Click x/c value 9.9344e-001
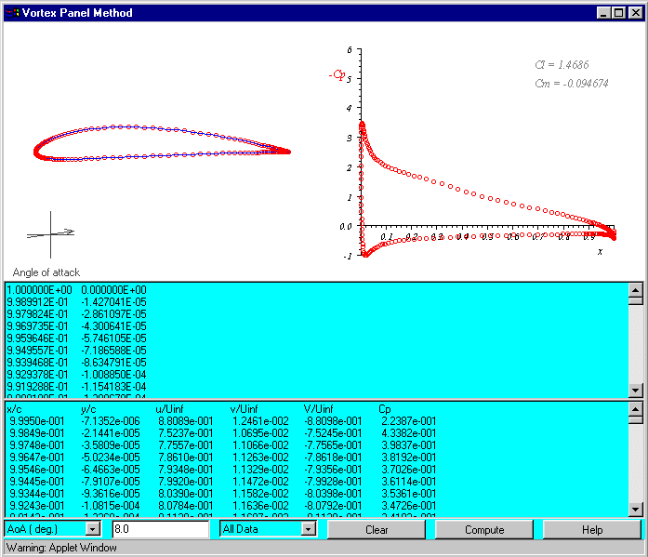Image resolution: width=648 pixels, height=557 pixels. coord(37,494)
